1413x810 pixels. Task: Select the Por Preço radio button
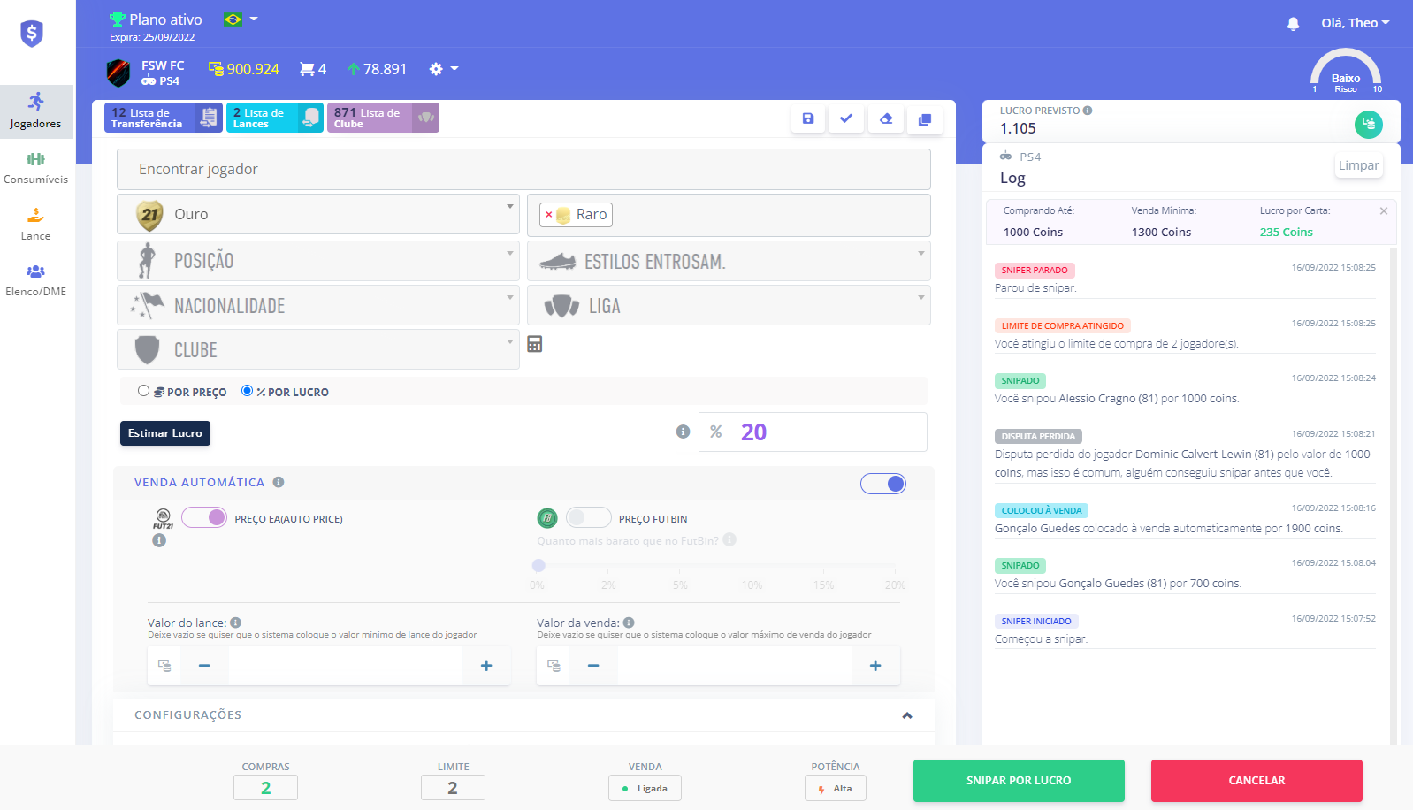143,391
